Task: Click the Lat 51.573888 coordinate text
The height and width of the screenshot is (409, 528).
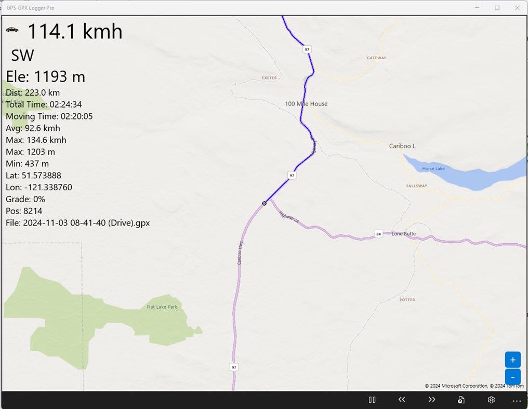Action: point(37,175)
